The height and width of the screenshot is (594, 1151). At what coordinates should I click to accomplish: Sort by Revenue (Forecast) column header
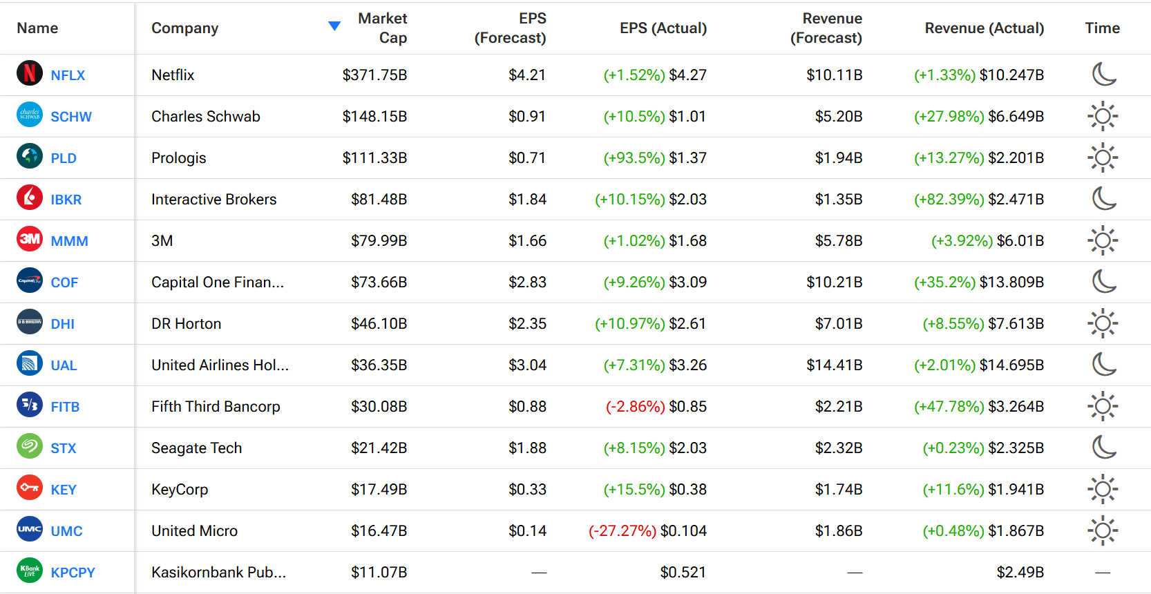[x=826, y=28]
